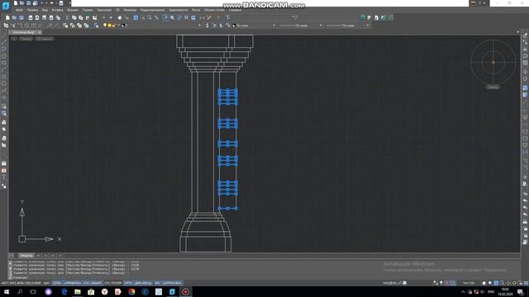529x297 pixels.
Task: Toggle СЕТКА grid in status bar
Action: pos(57,283)
